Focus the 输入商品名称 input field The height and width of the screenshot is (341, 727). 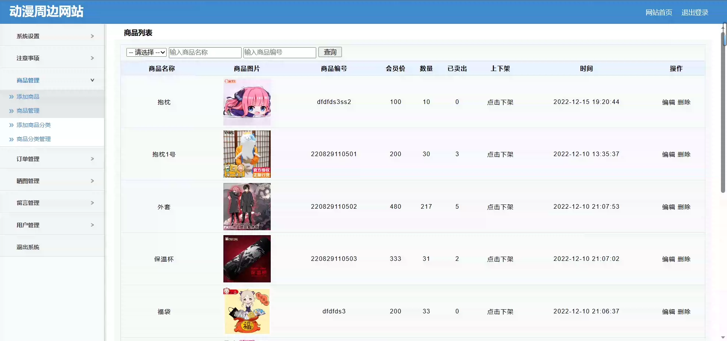pyautogui.click(x=205, y=52)
